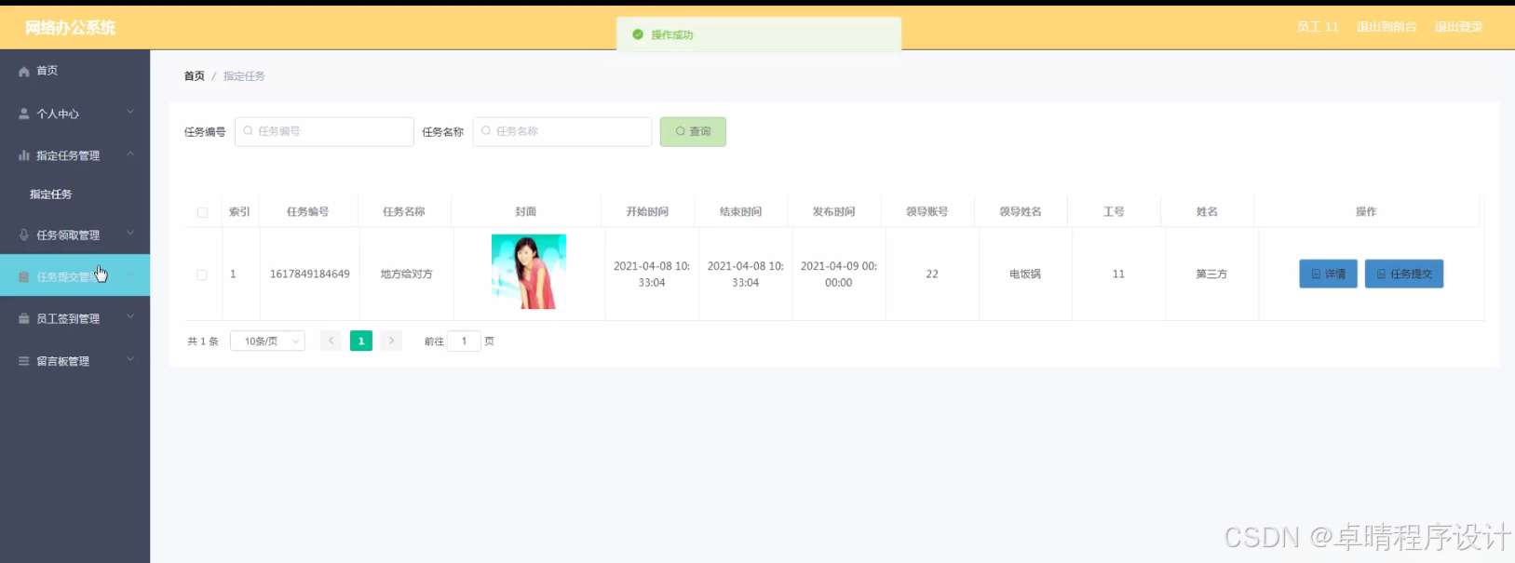Viewport: 1515px width, 563px height.
Task: Click the person icon beside 个人中心
Action: [24, 114]
